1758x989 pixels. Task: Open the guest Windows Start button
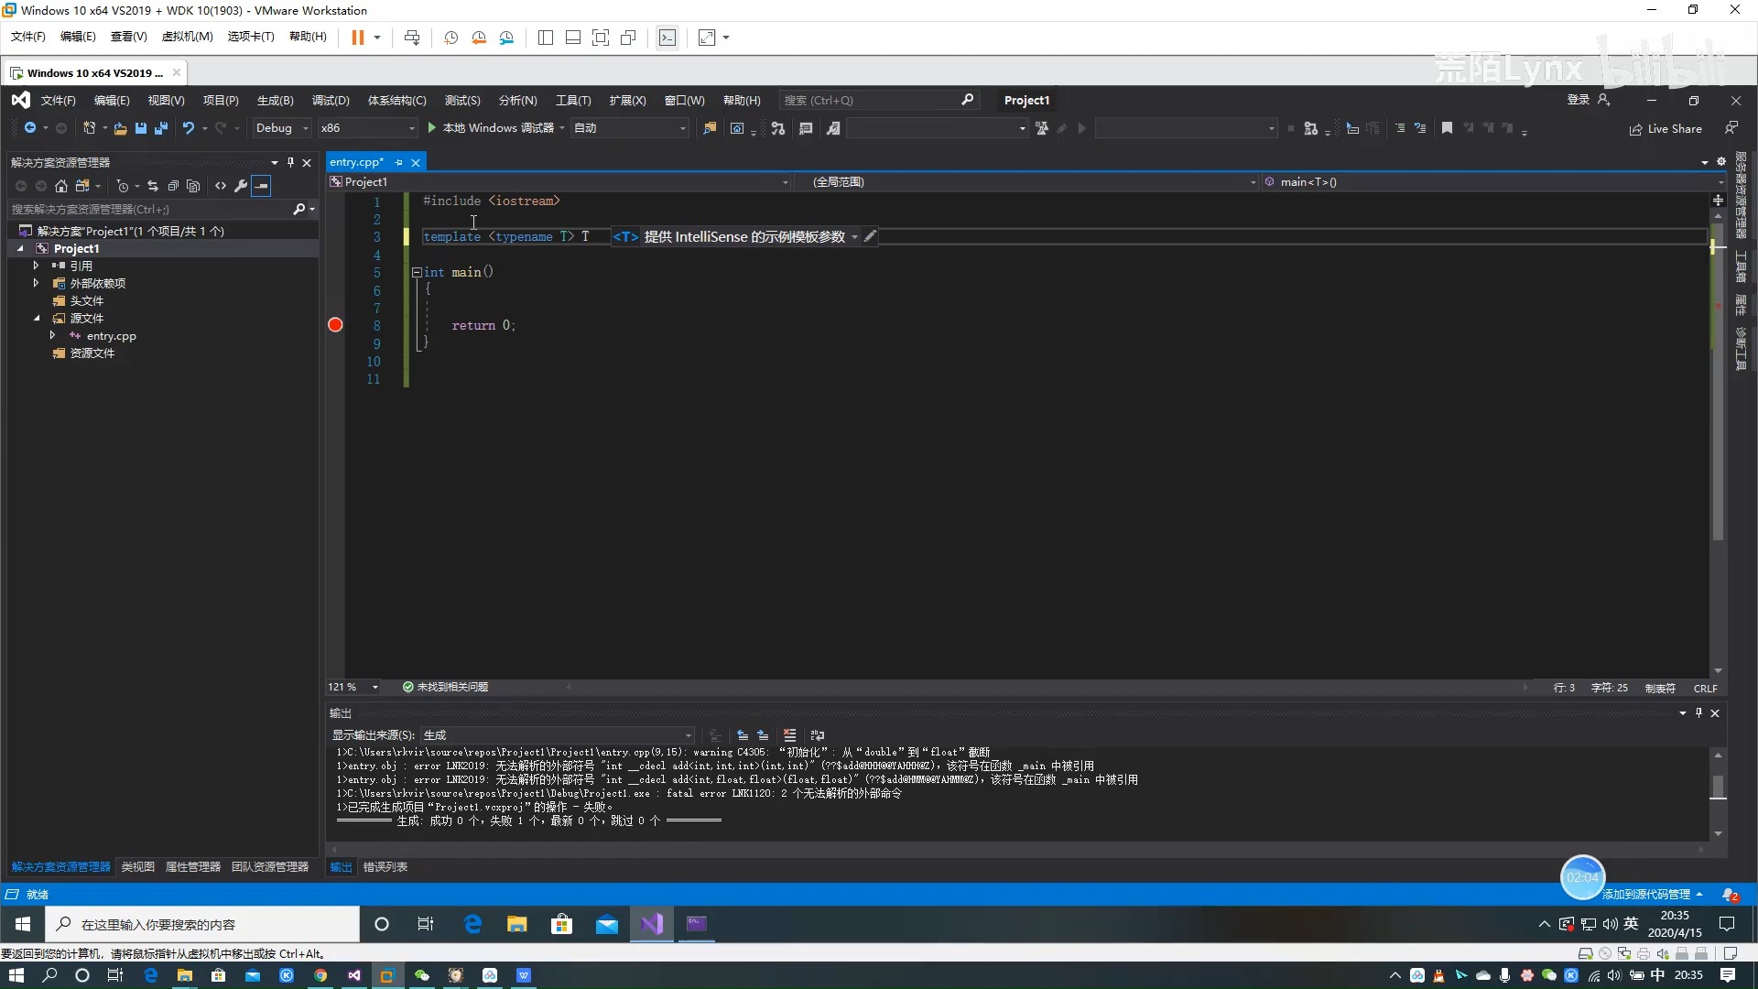(x=23, y=924)
